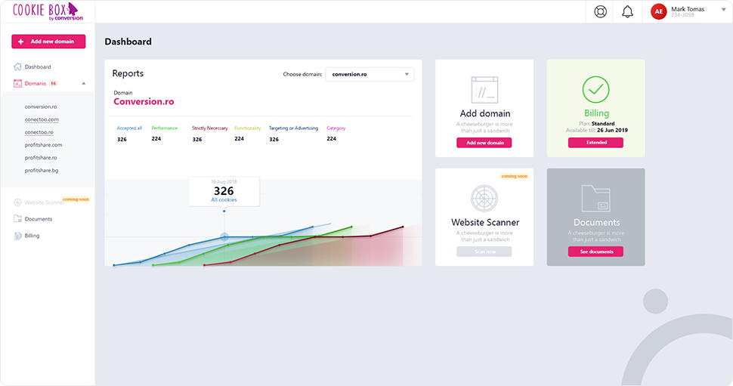Click the Website Scanner card radar icon
This screenshot has width=733, height=386.
pyautogui.click(x=484, y=198)
